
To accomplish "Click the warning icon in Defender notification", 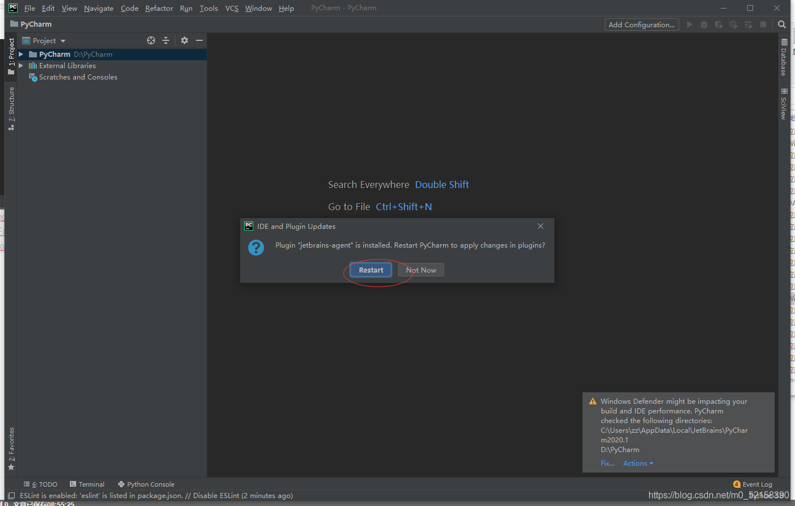I will click(x=593, y=401).
